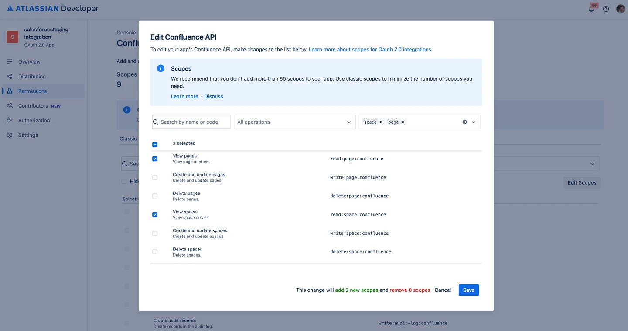Switch to the Classic tab
The width and height of the screenshot is (628, 331).
128,138
